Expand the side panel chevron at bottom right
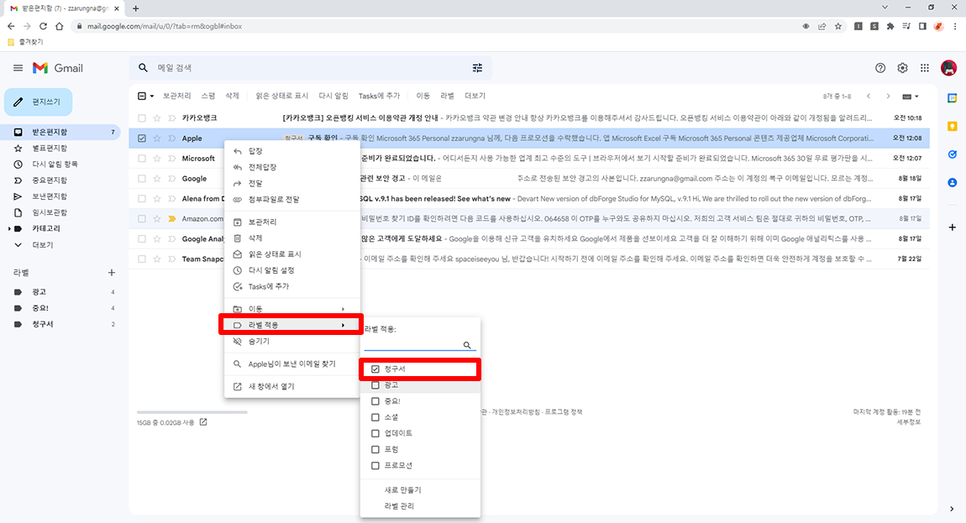This screenshot has width=966, height=523. click(x=952, y=509)
